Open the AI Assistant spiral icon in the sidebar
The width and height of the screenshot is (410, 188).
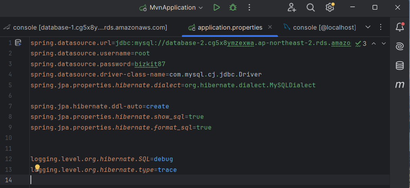pyautogui.click(x=400, y=47)
